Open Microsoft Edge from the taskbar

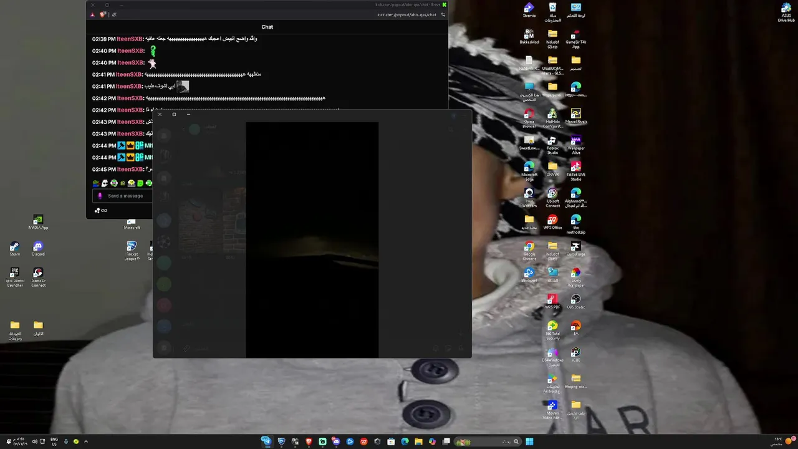pyautogui.click(x=405, y=442)
